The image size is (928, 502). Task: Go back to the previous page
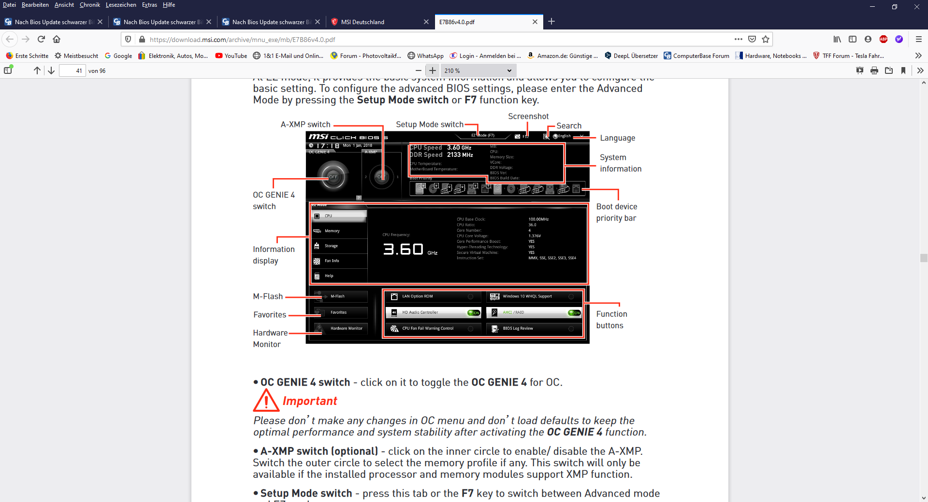10,39
